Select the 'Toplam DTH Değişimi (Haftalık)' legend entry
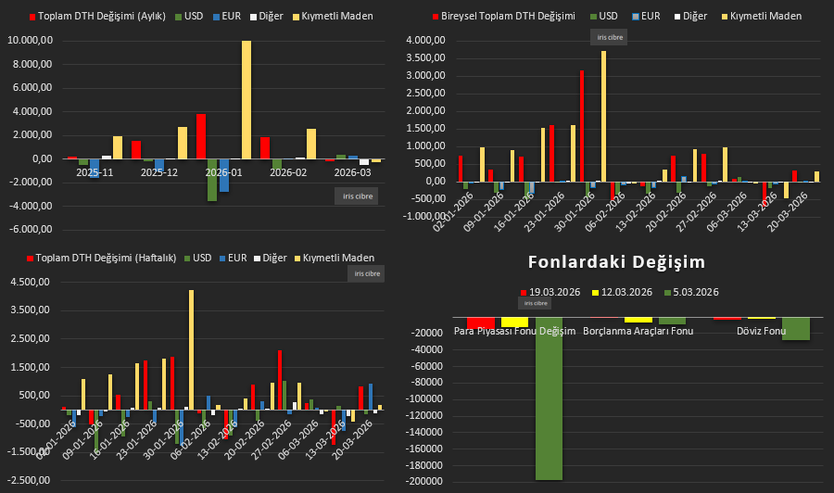 click(x=102, y=258)
